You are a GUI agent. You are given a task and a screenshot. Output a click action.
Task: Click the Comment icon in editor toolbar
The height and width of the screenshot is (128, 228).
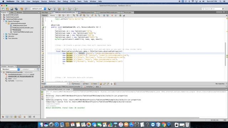coord(120,15)
